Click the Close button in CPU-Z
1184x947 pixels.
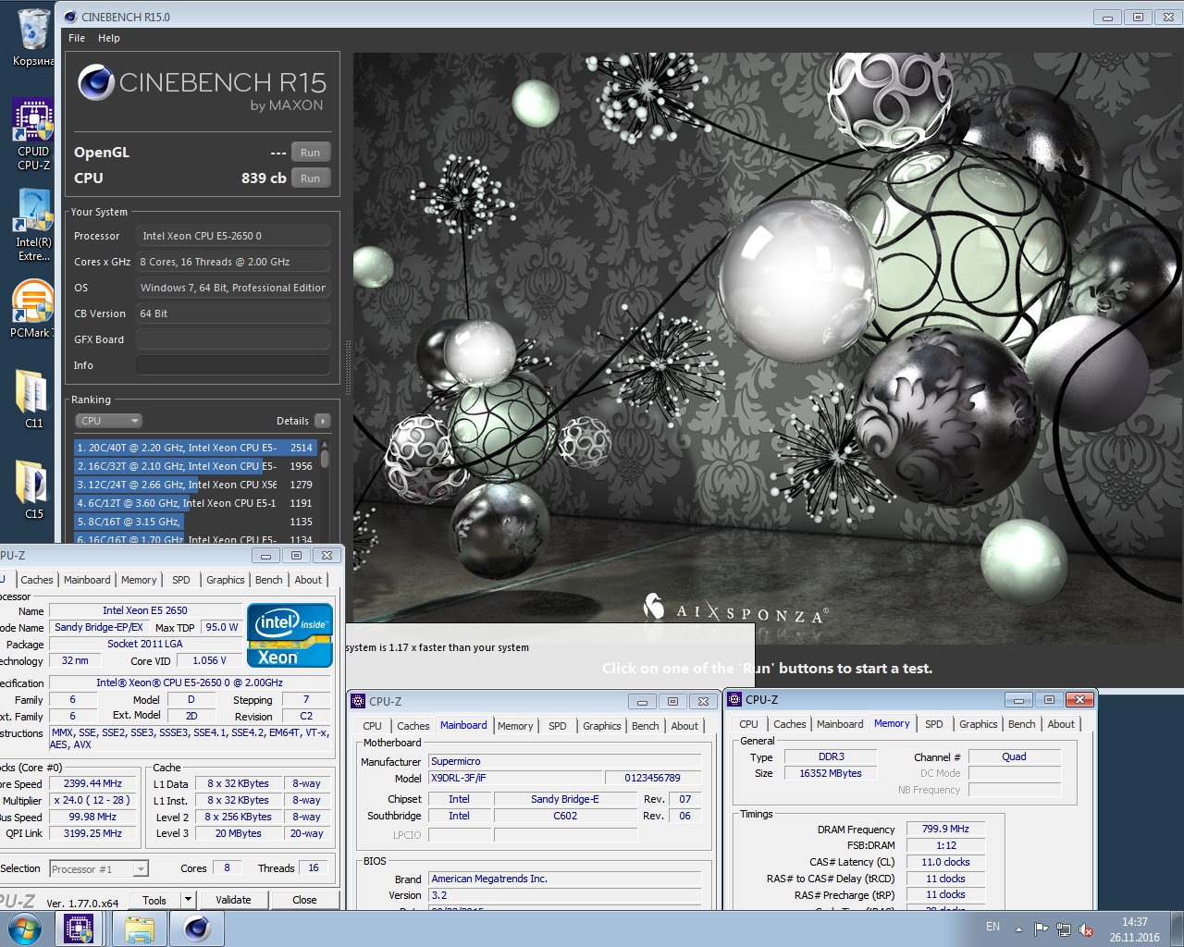[304, 900]
